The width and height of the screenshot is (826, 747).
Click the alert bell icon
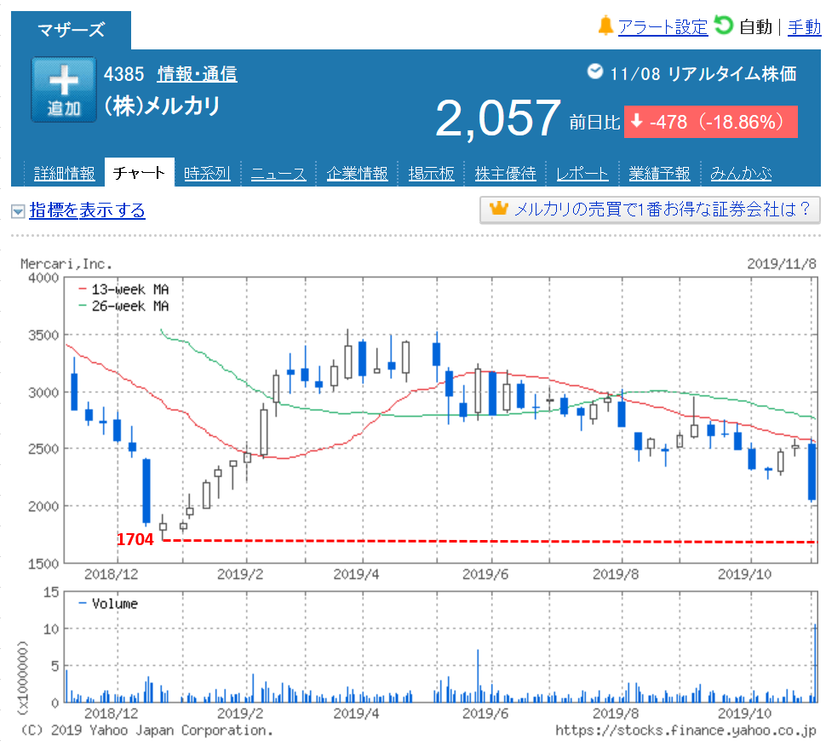coord(605,26)
